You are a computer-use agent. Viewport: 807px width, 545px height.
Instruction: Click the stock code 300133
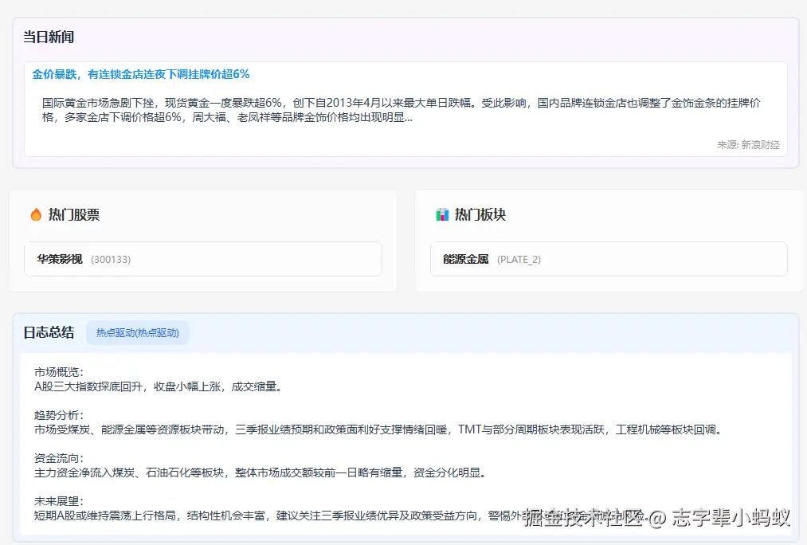111,260
